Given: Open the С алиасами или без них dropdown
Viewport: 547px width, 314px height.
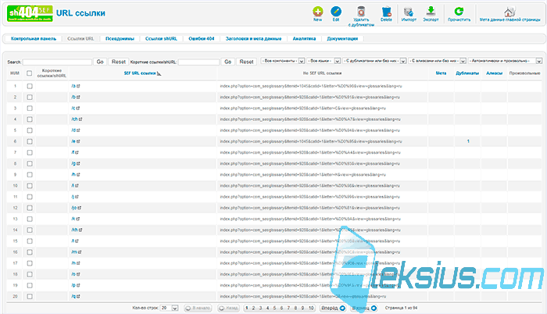Looking at the screenshot, I should [437, 61].
